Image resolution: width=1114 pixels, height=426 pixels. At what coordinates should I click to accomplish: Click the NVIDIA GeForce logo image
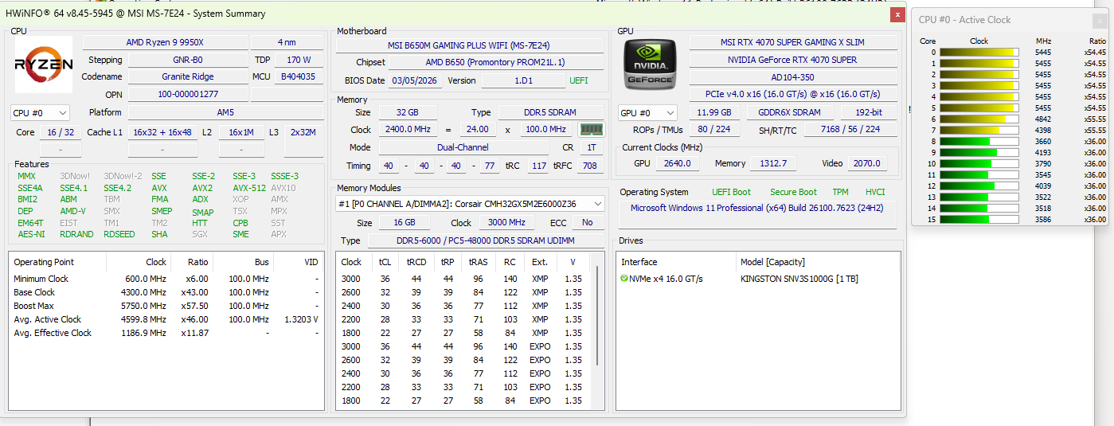coord(651,64)
